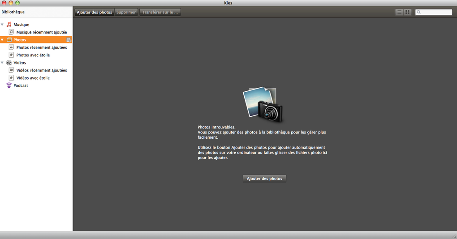Click Ajouter des photos in the toolbar

95,12
